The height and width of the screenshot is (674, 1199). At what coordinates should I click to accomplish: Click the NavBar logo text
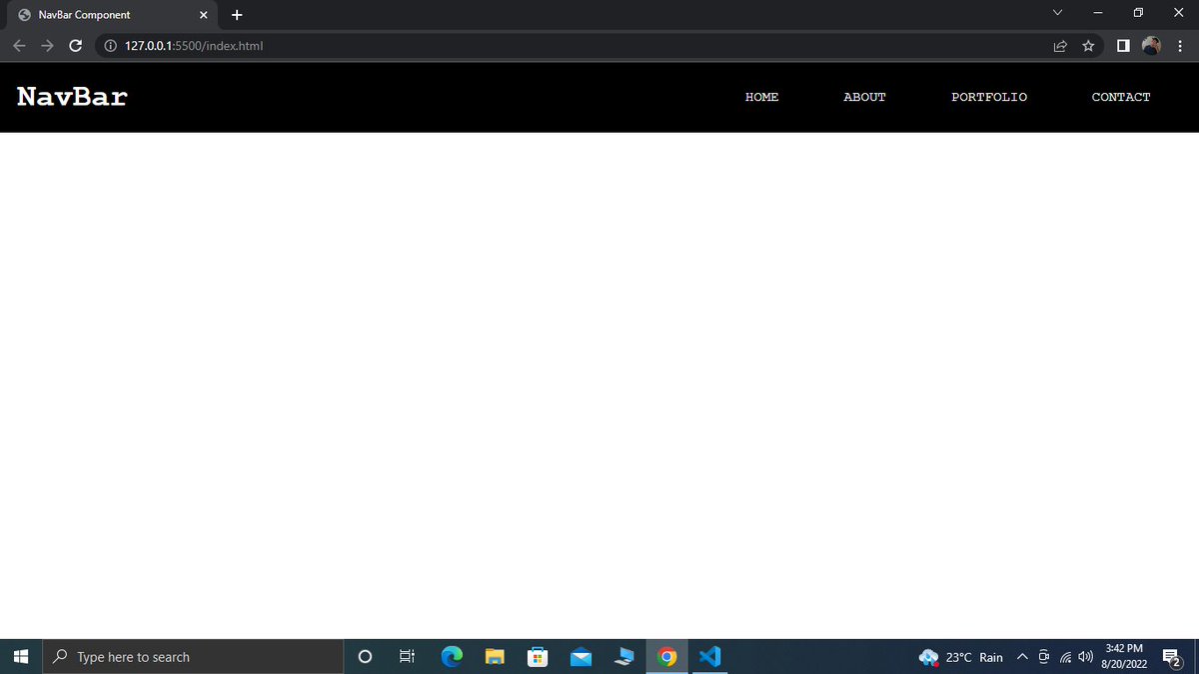(72, 97)
